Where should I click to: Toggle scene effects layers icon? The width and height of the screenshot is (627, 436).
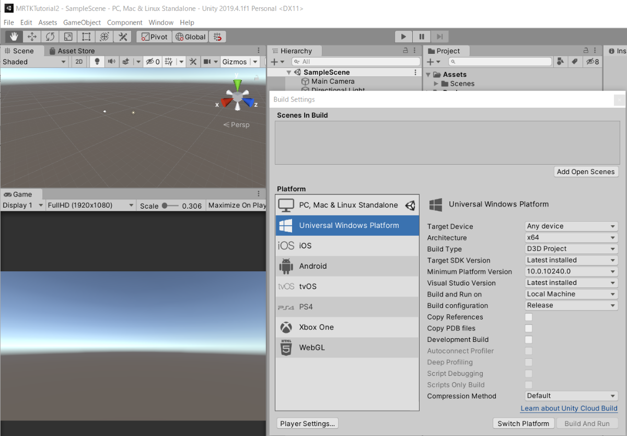(125, 62)
